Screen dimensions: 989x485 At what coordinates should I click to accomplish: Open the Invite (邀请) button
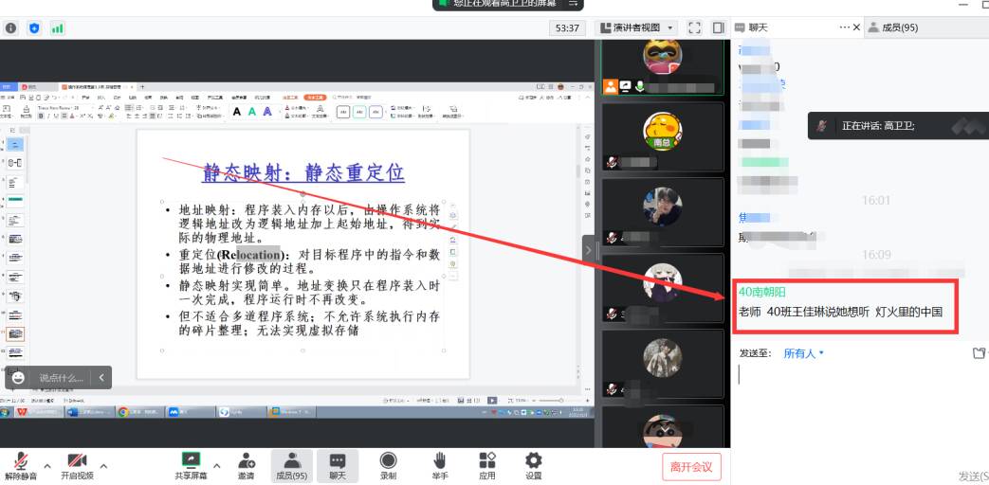click(x=246, y=467)
